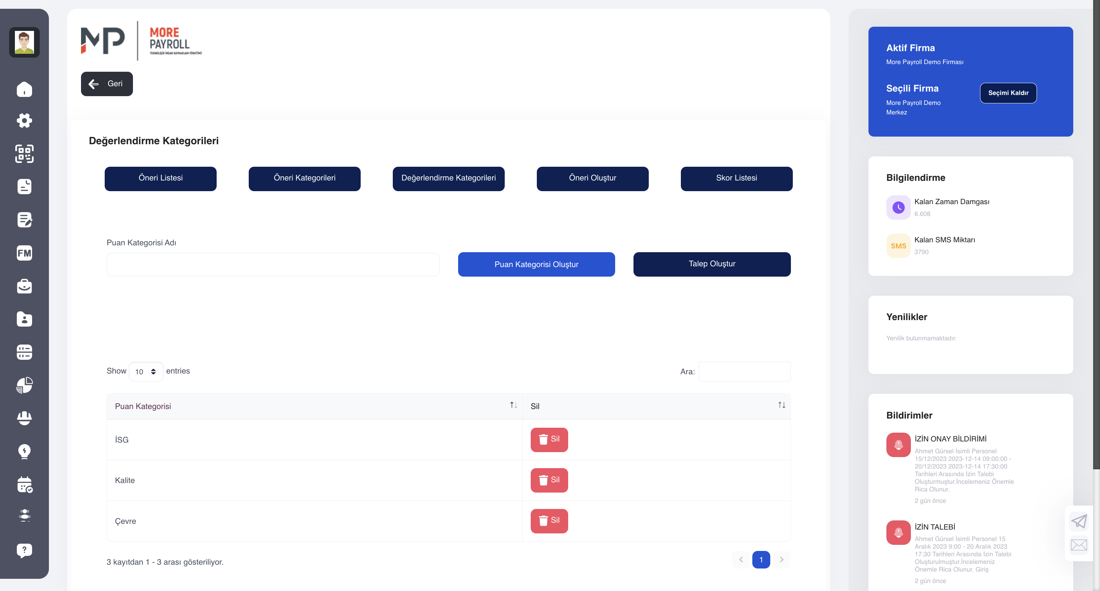
Task: Open the help question mark icon
Action: (x=24, y=551)
